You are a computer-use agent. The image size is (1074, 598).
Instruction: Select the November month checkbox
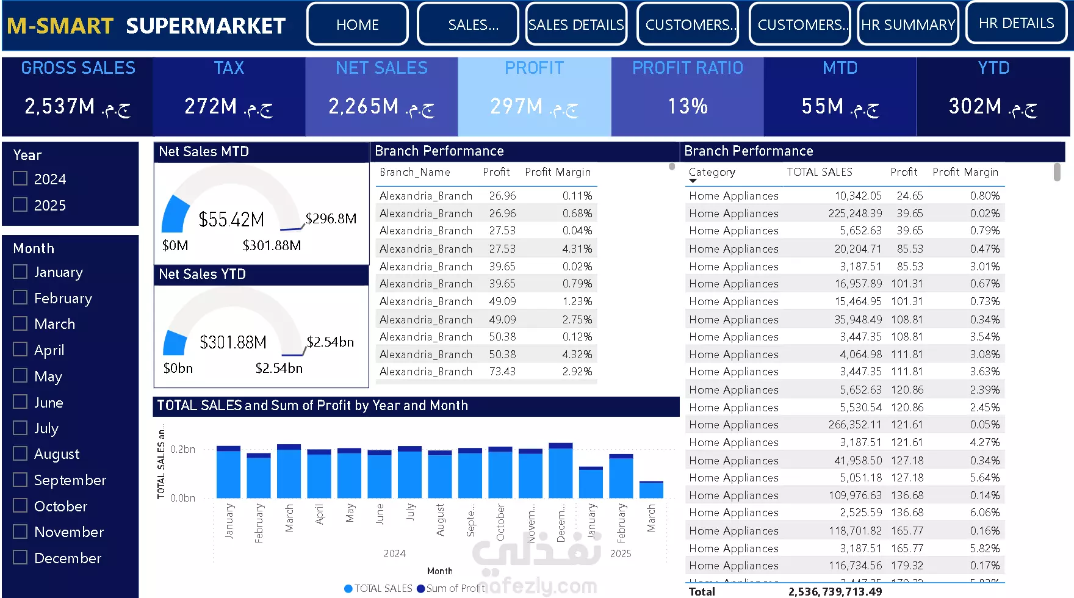pyautogui.click(x=20, y=531)
